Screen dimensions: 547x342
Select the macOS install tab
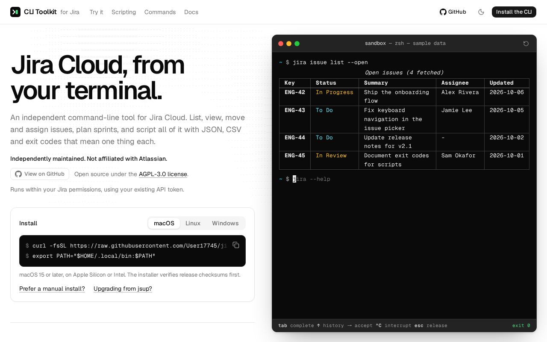(164, 223)
